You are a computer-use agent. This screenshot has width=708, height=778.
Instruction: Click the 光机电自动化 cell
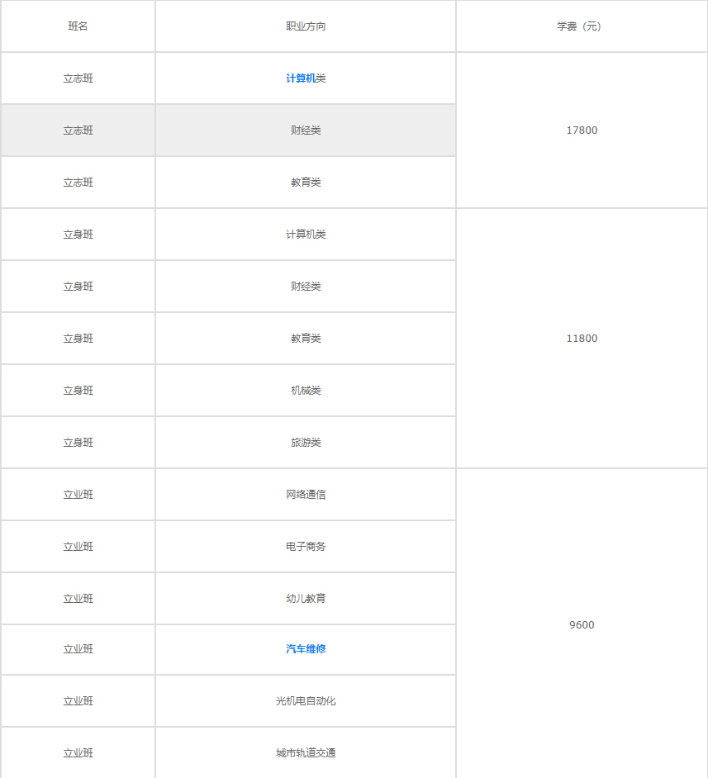point(306,701)
